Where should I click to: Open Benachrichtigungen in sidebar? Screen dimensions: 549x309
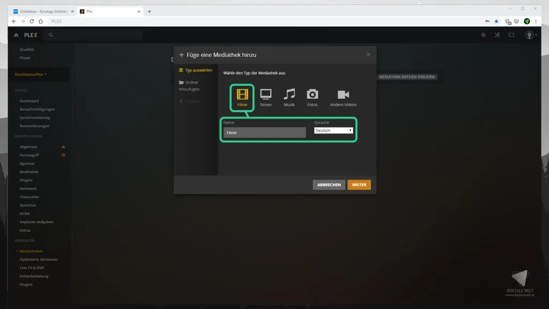pos(37,109)
